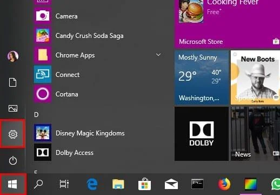The width and height of the screenshot is (280, 195).
Task: Launch Microsoft Edge from taskbar
Action: tap(92, 184)
